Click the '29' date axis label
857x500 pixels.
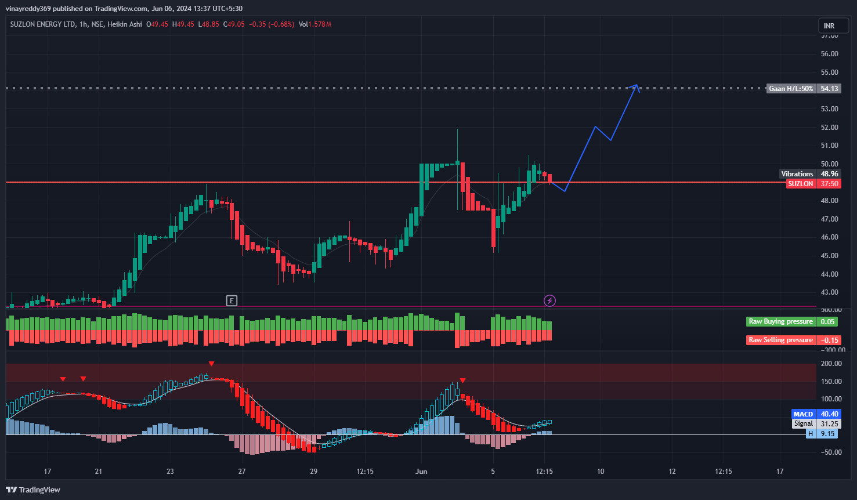(x=313, y=472)
